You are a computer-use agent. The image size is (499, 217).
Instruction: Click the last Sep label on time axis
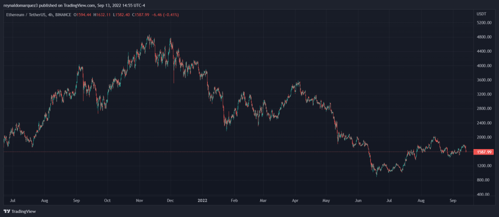click(452, 200)
